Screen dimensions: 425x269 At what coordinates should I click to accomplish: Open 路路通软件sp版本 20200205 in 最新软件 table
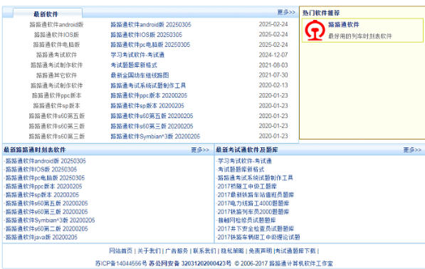tap(147, 105)
